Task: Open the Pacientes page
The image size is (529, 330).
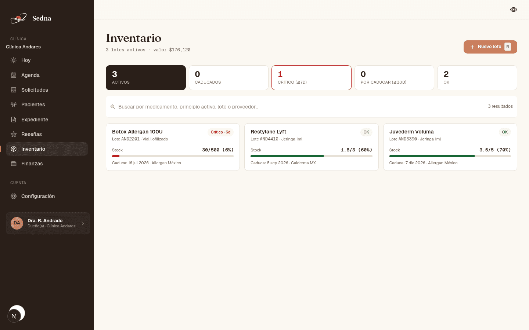Action: [47, 104]
